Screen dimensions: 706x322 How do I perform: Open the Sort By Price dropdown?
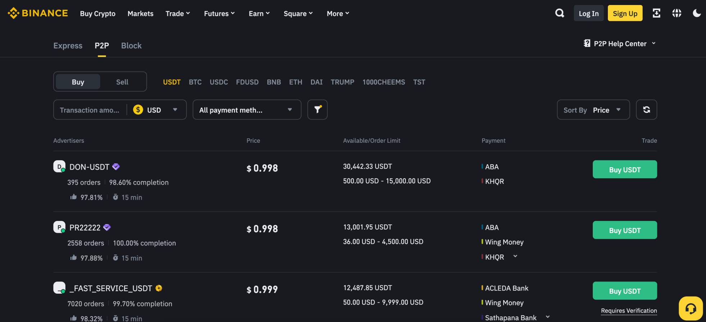[x=593, y=110]
